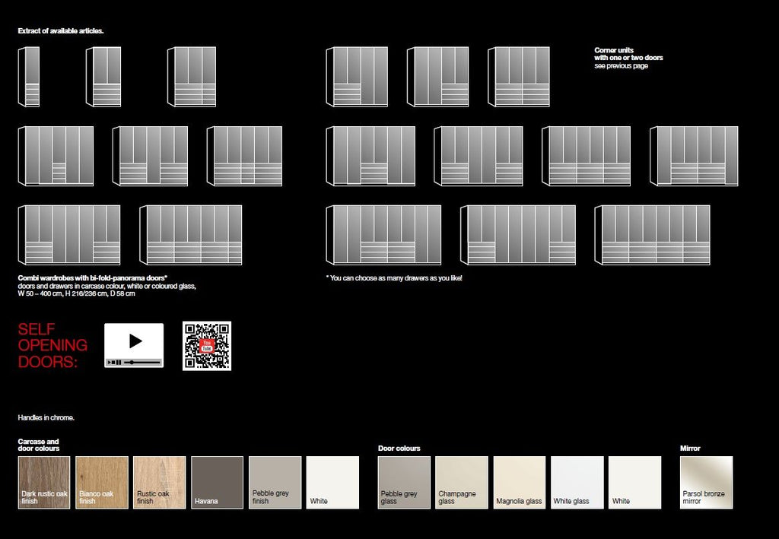
Task: Click the Corner units see previous page text
Action: [628, 58]
